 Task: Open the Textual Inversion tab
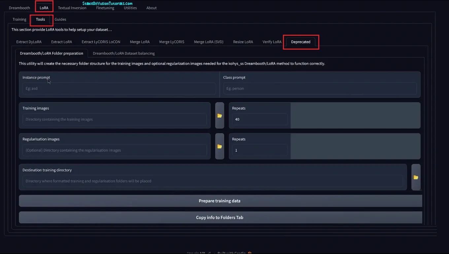(x=72, y=8)
